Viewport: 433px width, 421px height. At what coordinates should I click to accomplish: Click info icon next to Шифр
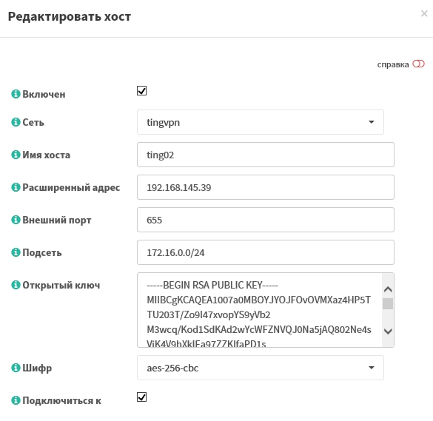tap(16, 368)
